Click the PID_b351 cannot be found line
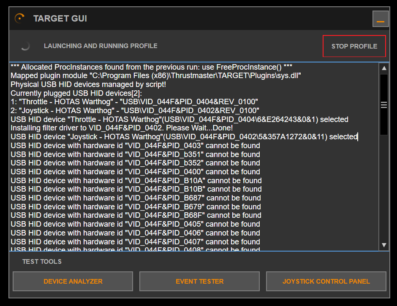397x306 pixels. [135, 154]
